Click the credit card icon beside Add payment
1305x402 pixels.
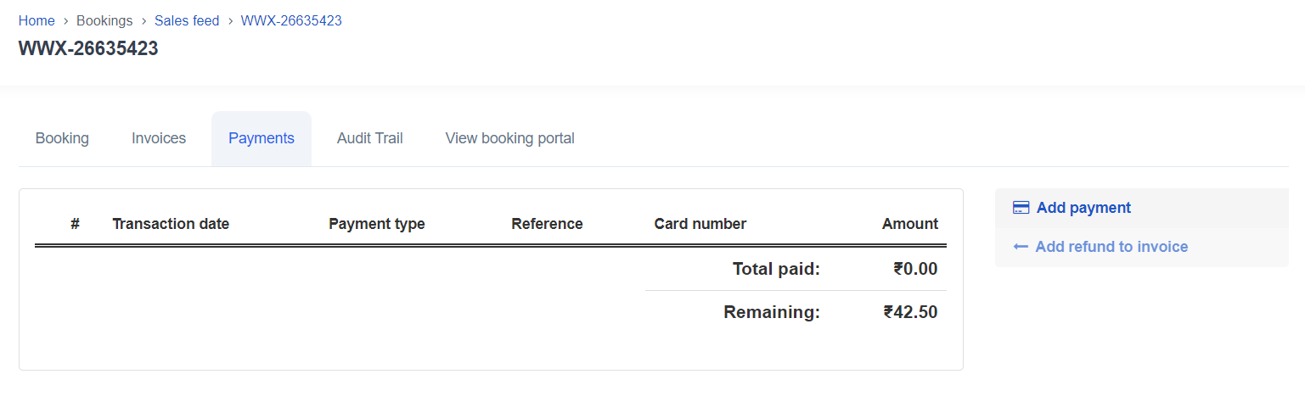click(x=1021, y=208)
